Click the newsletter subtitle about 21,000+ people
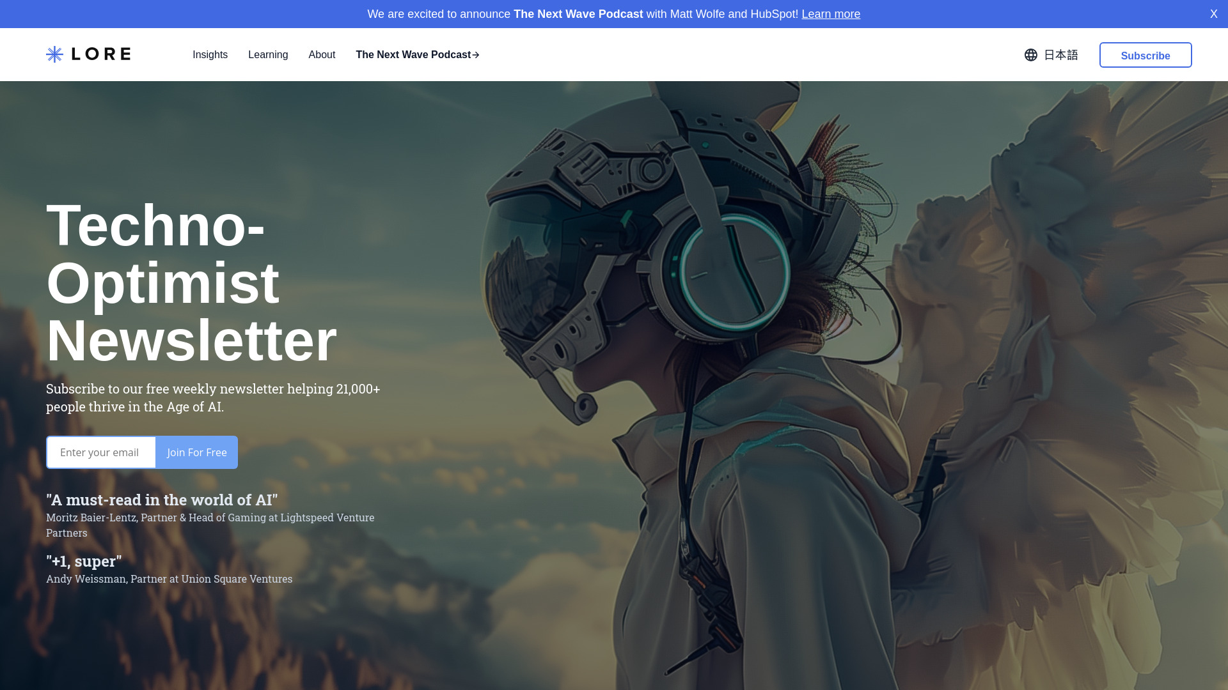This screenshot has height=690, width=1228. tap(213, 397)
